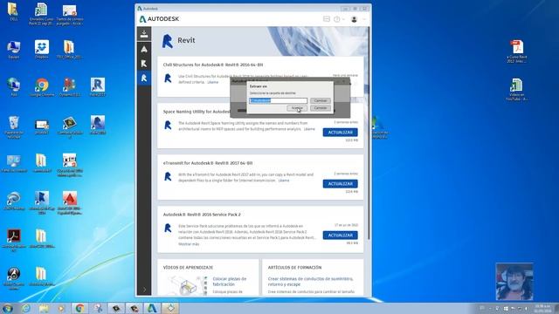Open the user profile icon in header
Screen dimensions: 559x314
(354, 19)
